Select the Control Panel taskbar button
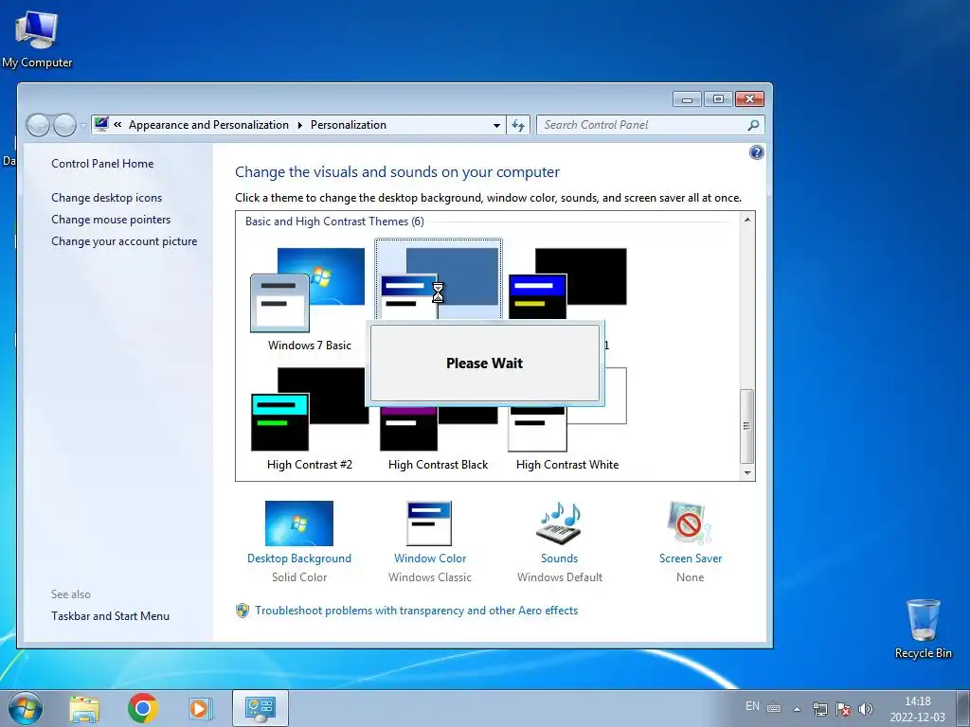970x727 pixels. point(260,708)
